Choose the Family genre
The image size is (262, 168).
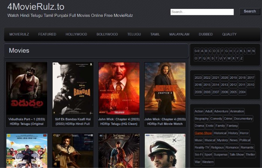220,126
